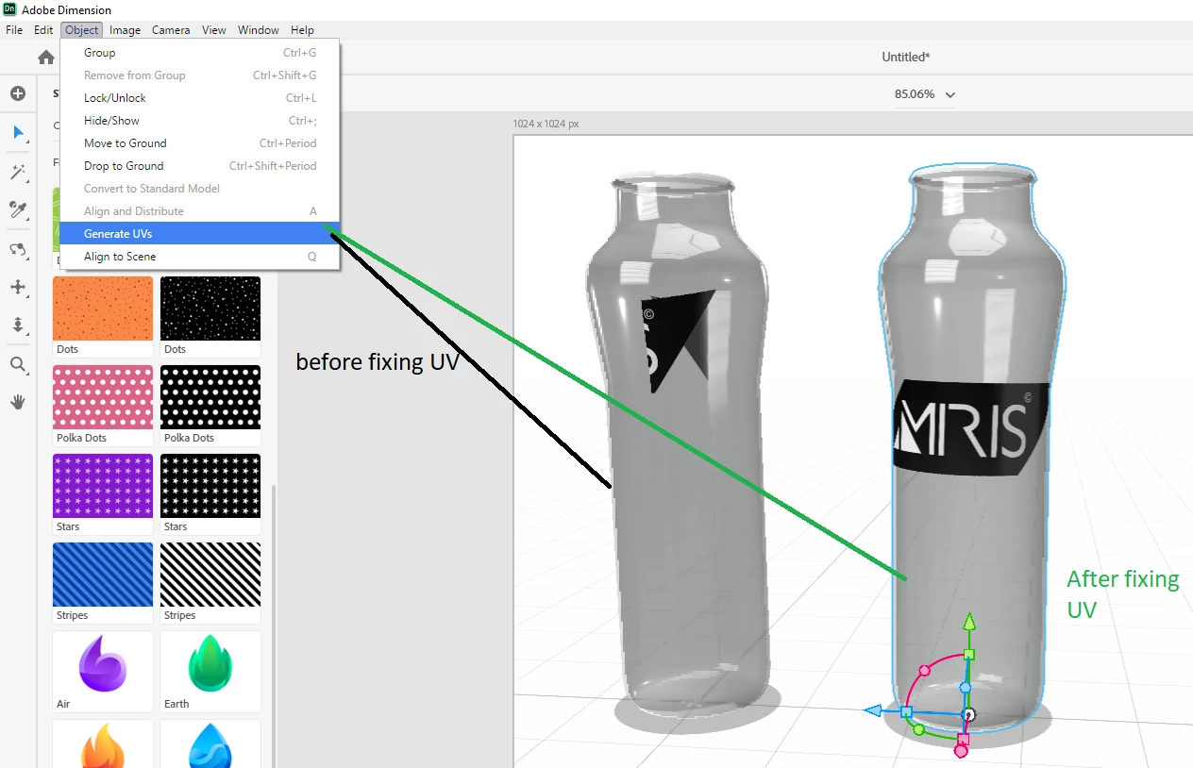
Task: Click the Home icon
Action: pyautogui.click(x=45, y=58)
